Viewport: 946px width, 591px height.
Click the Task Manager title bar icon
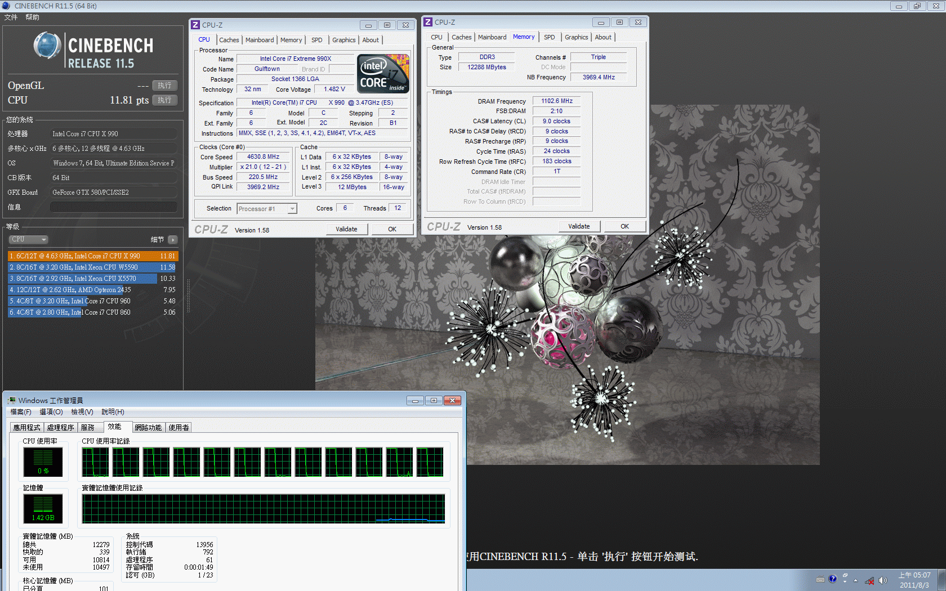[x=11, y=400]
